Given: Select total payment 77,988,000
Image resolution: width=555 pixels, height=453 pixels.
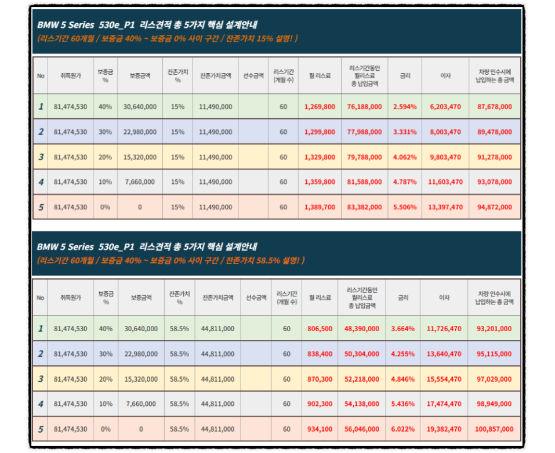Looking at the screenshot, I should (x=364, y=132).
